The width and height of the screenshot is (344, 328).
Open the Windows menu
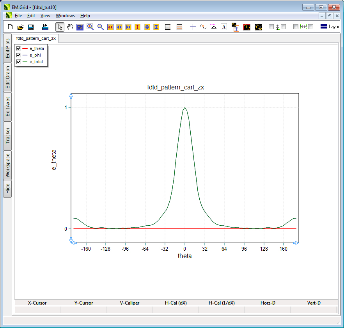click(65, 16)
